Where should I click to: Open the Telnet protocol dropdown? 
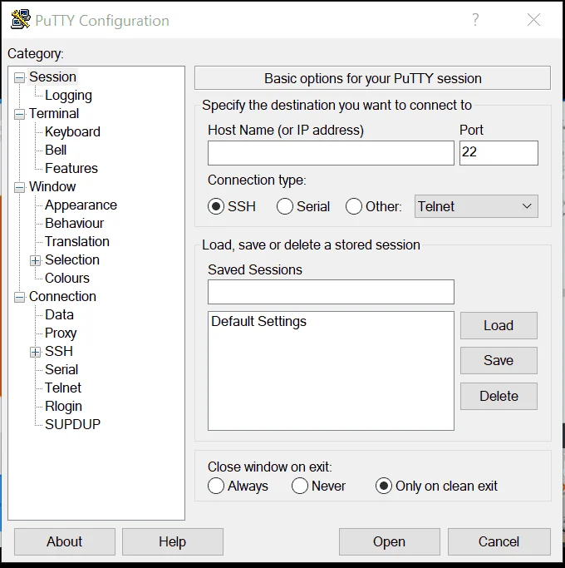476,206
